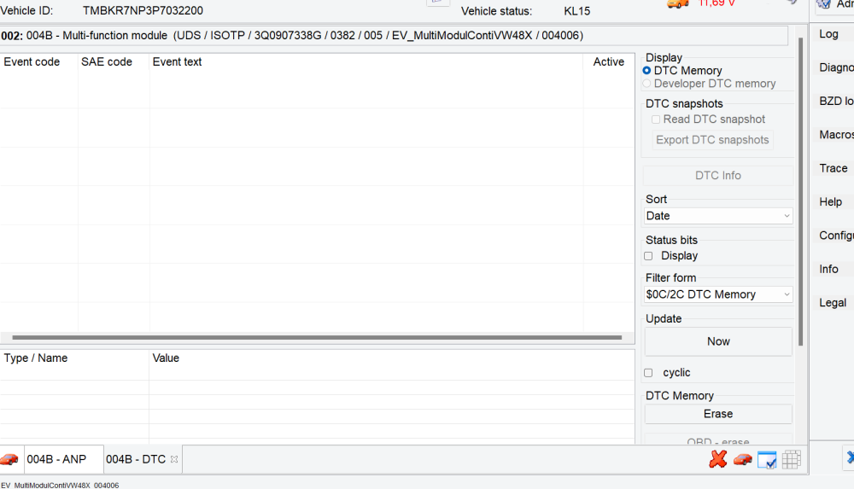Click the Update Now button
The height and width of the screenshot is (489, 854).
coord(718,341)
